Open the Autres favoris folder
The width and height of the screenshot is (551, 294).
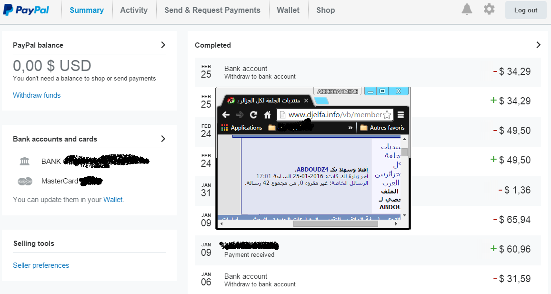coord(382,128)
